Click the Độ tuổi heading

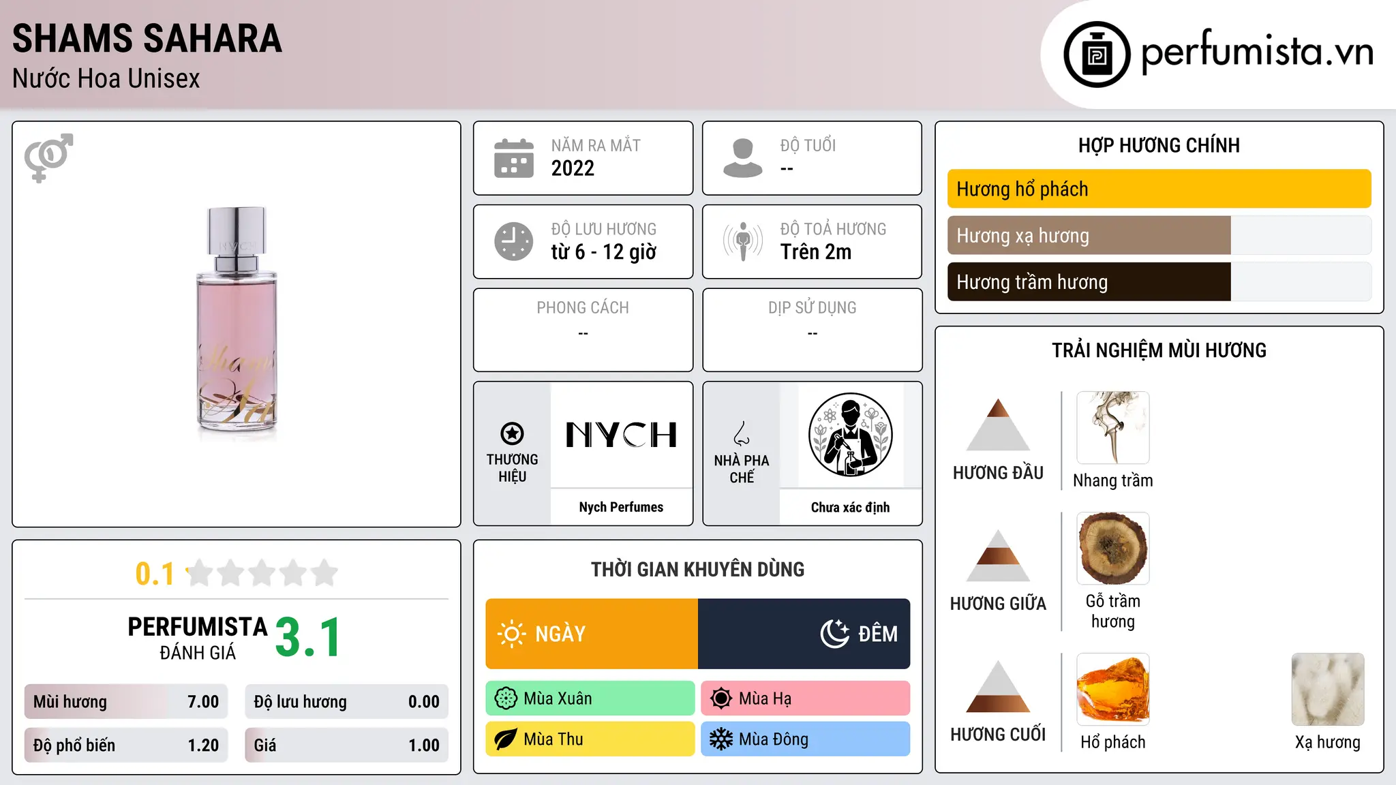pos(808,145)
